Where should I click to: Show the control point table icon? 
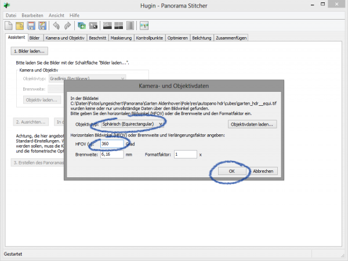pyautogui.click(x=130, y=26)
